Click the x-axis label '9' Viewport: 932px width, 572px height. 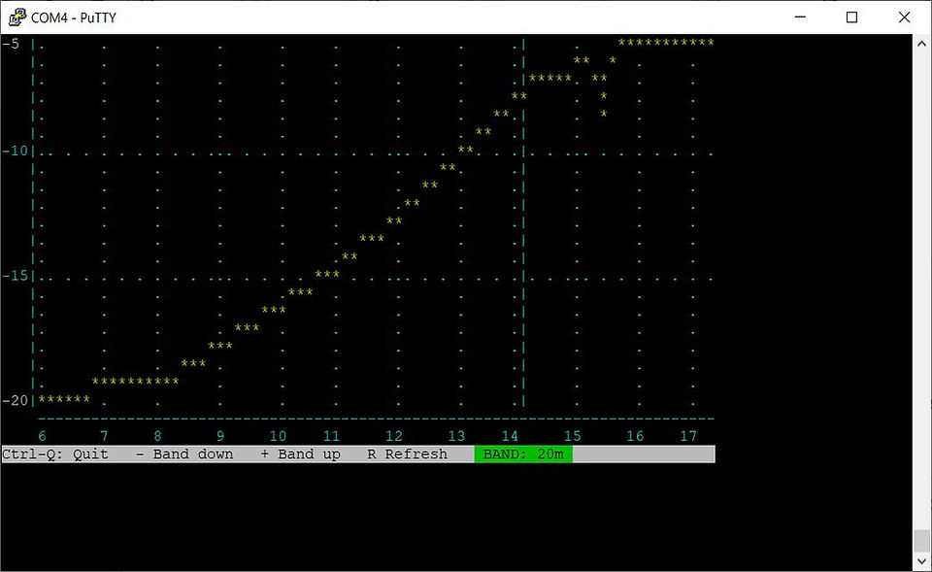coord(220,436)
